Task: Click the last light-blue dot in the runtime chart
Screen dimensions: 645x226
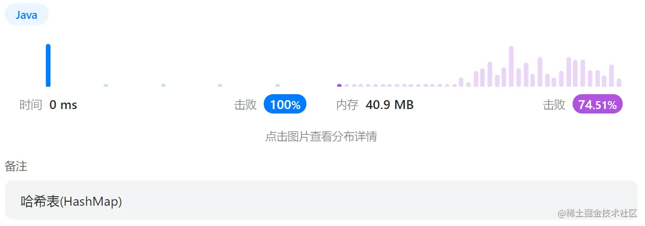Action: (x=278, y=86)
